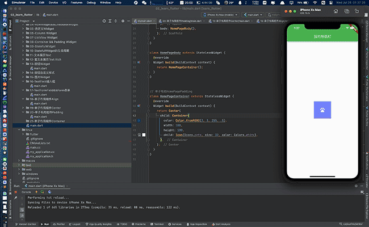Open Project tool window on left strip
Image resolution: width=369 pixels, height=227 pixels.
[10, 25]
